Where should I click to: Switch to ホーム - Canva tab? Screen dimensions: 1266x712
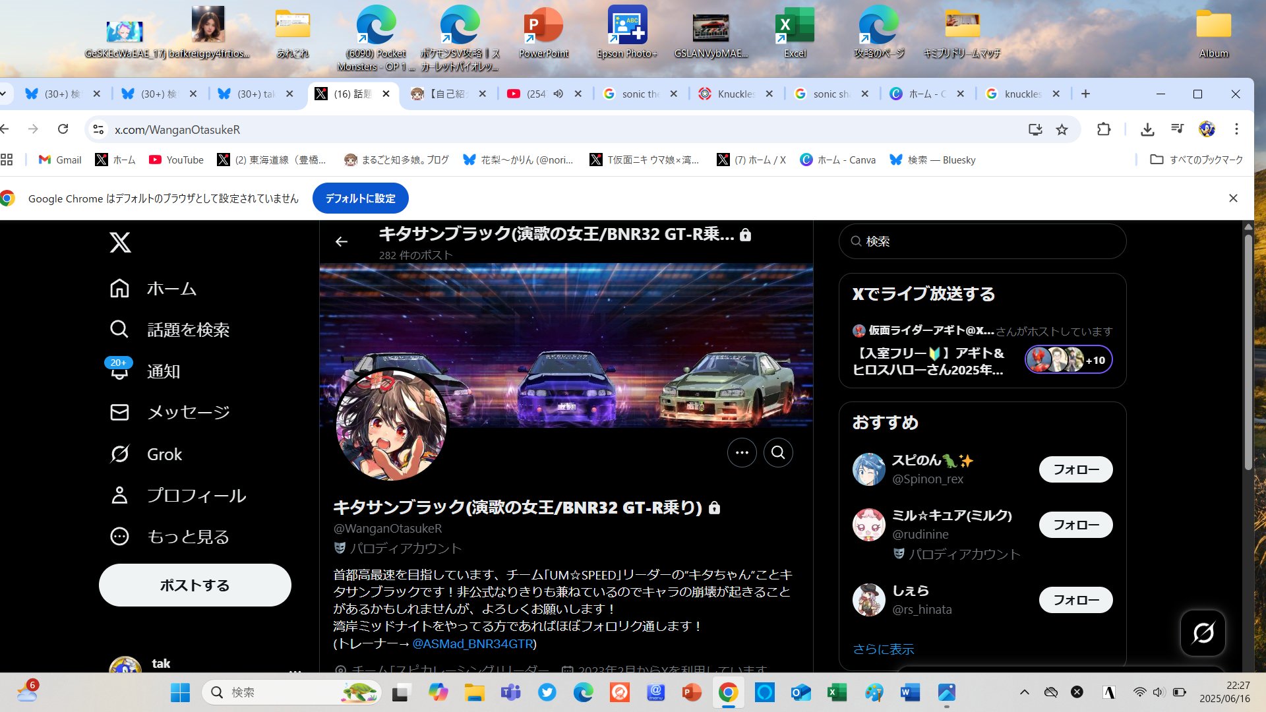click(927, 94)
